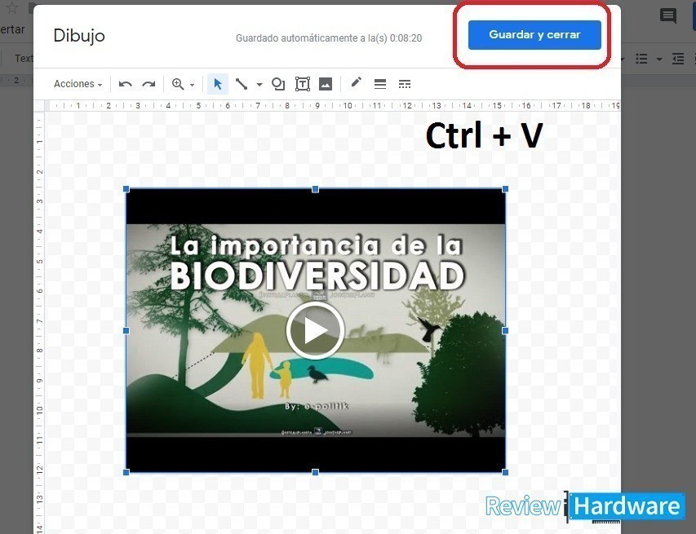Click the middle-left resize handle of the image
The height and width of the screenshot is (534, 696).
click(126, 330)
